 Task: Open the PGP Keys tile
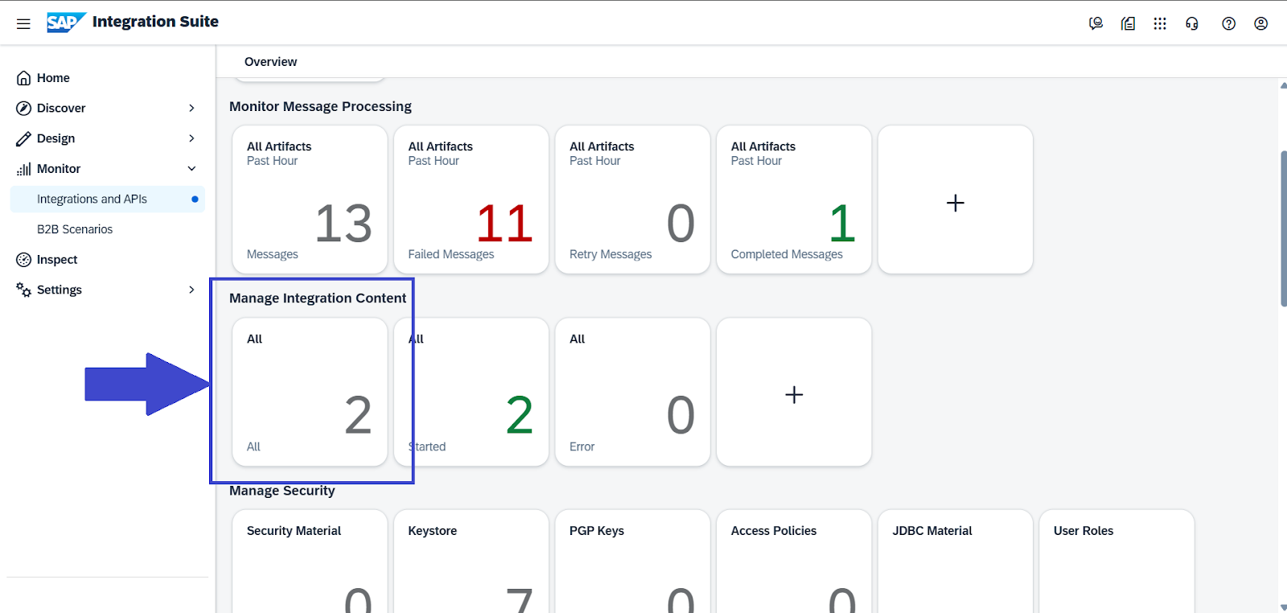tap(632, 562)
